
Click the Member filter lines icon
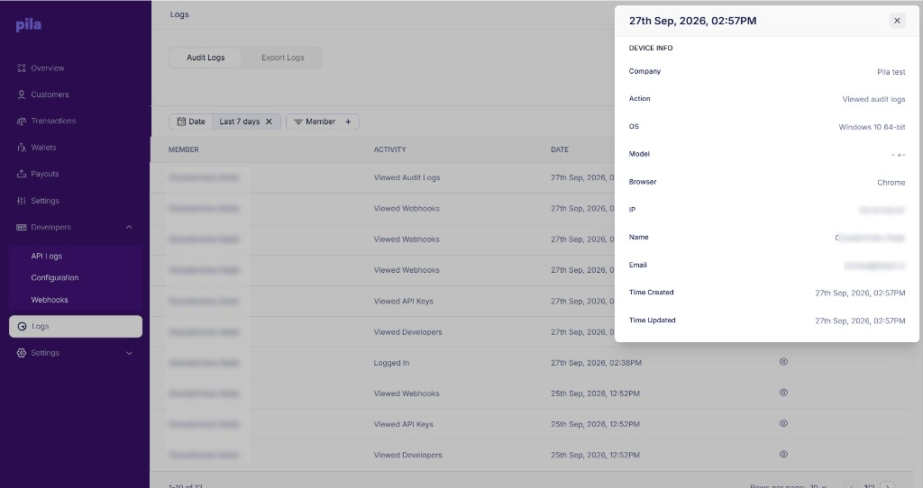(x=298, y=122)
